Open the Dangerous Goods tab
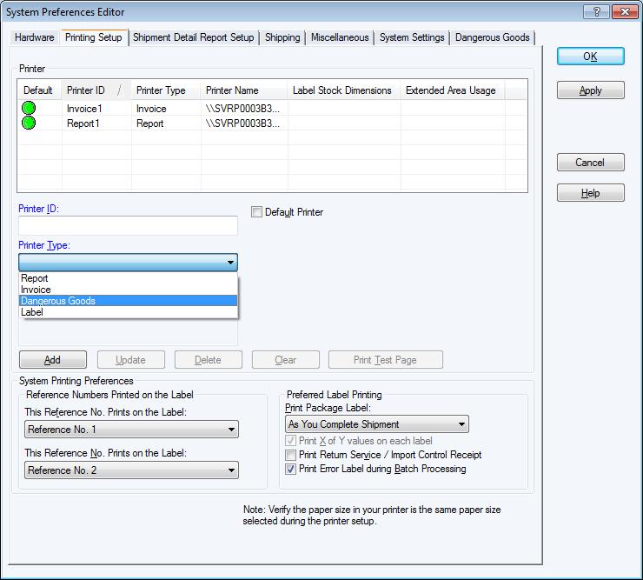The image size is (643, 580). click(493, 37)
